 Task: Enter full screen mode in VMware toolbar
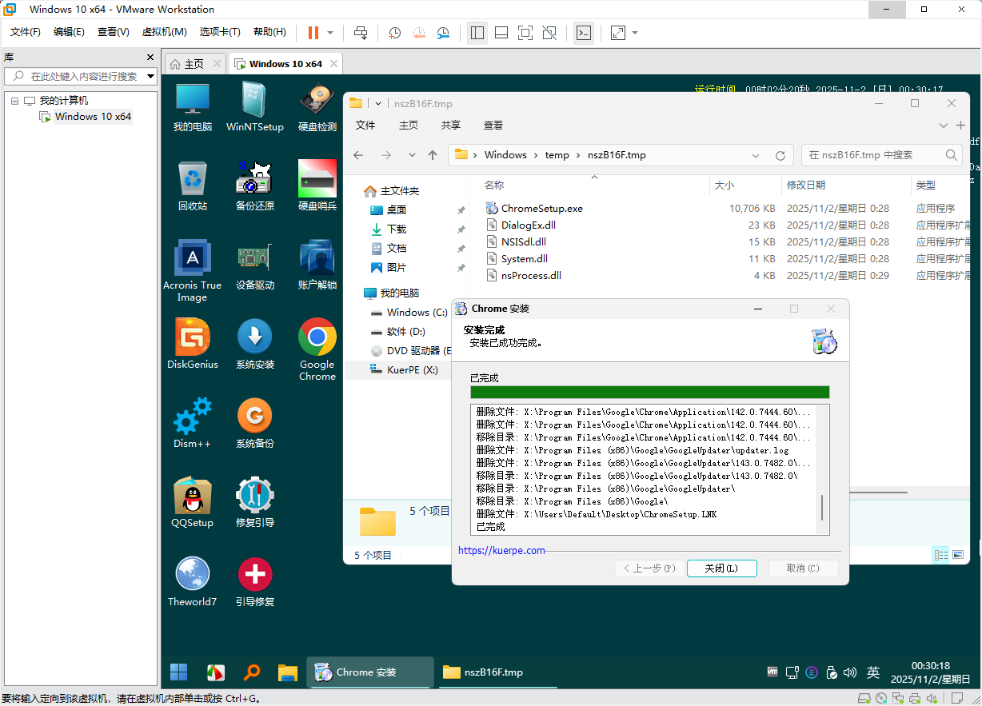click(x=525, y=33)
